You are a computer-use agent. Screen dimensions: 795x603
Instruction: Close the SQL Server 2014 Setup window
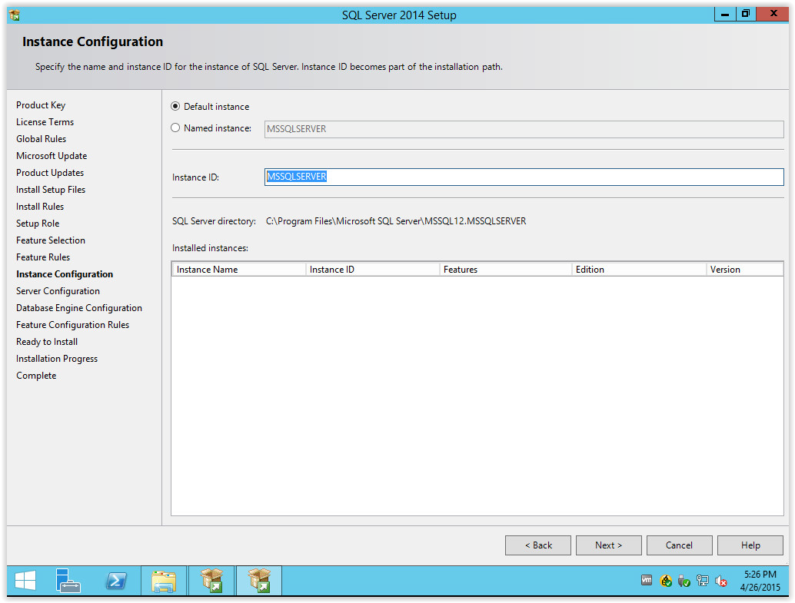pyautogui.click(x=773, y=14)
